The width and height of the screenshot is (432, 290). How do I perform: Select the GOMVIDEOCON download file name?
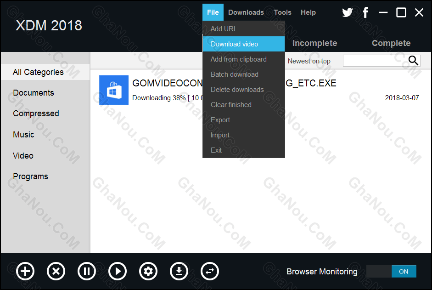click(234, 83)
